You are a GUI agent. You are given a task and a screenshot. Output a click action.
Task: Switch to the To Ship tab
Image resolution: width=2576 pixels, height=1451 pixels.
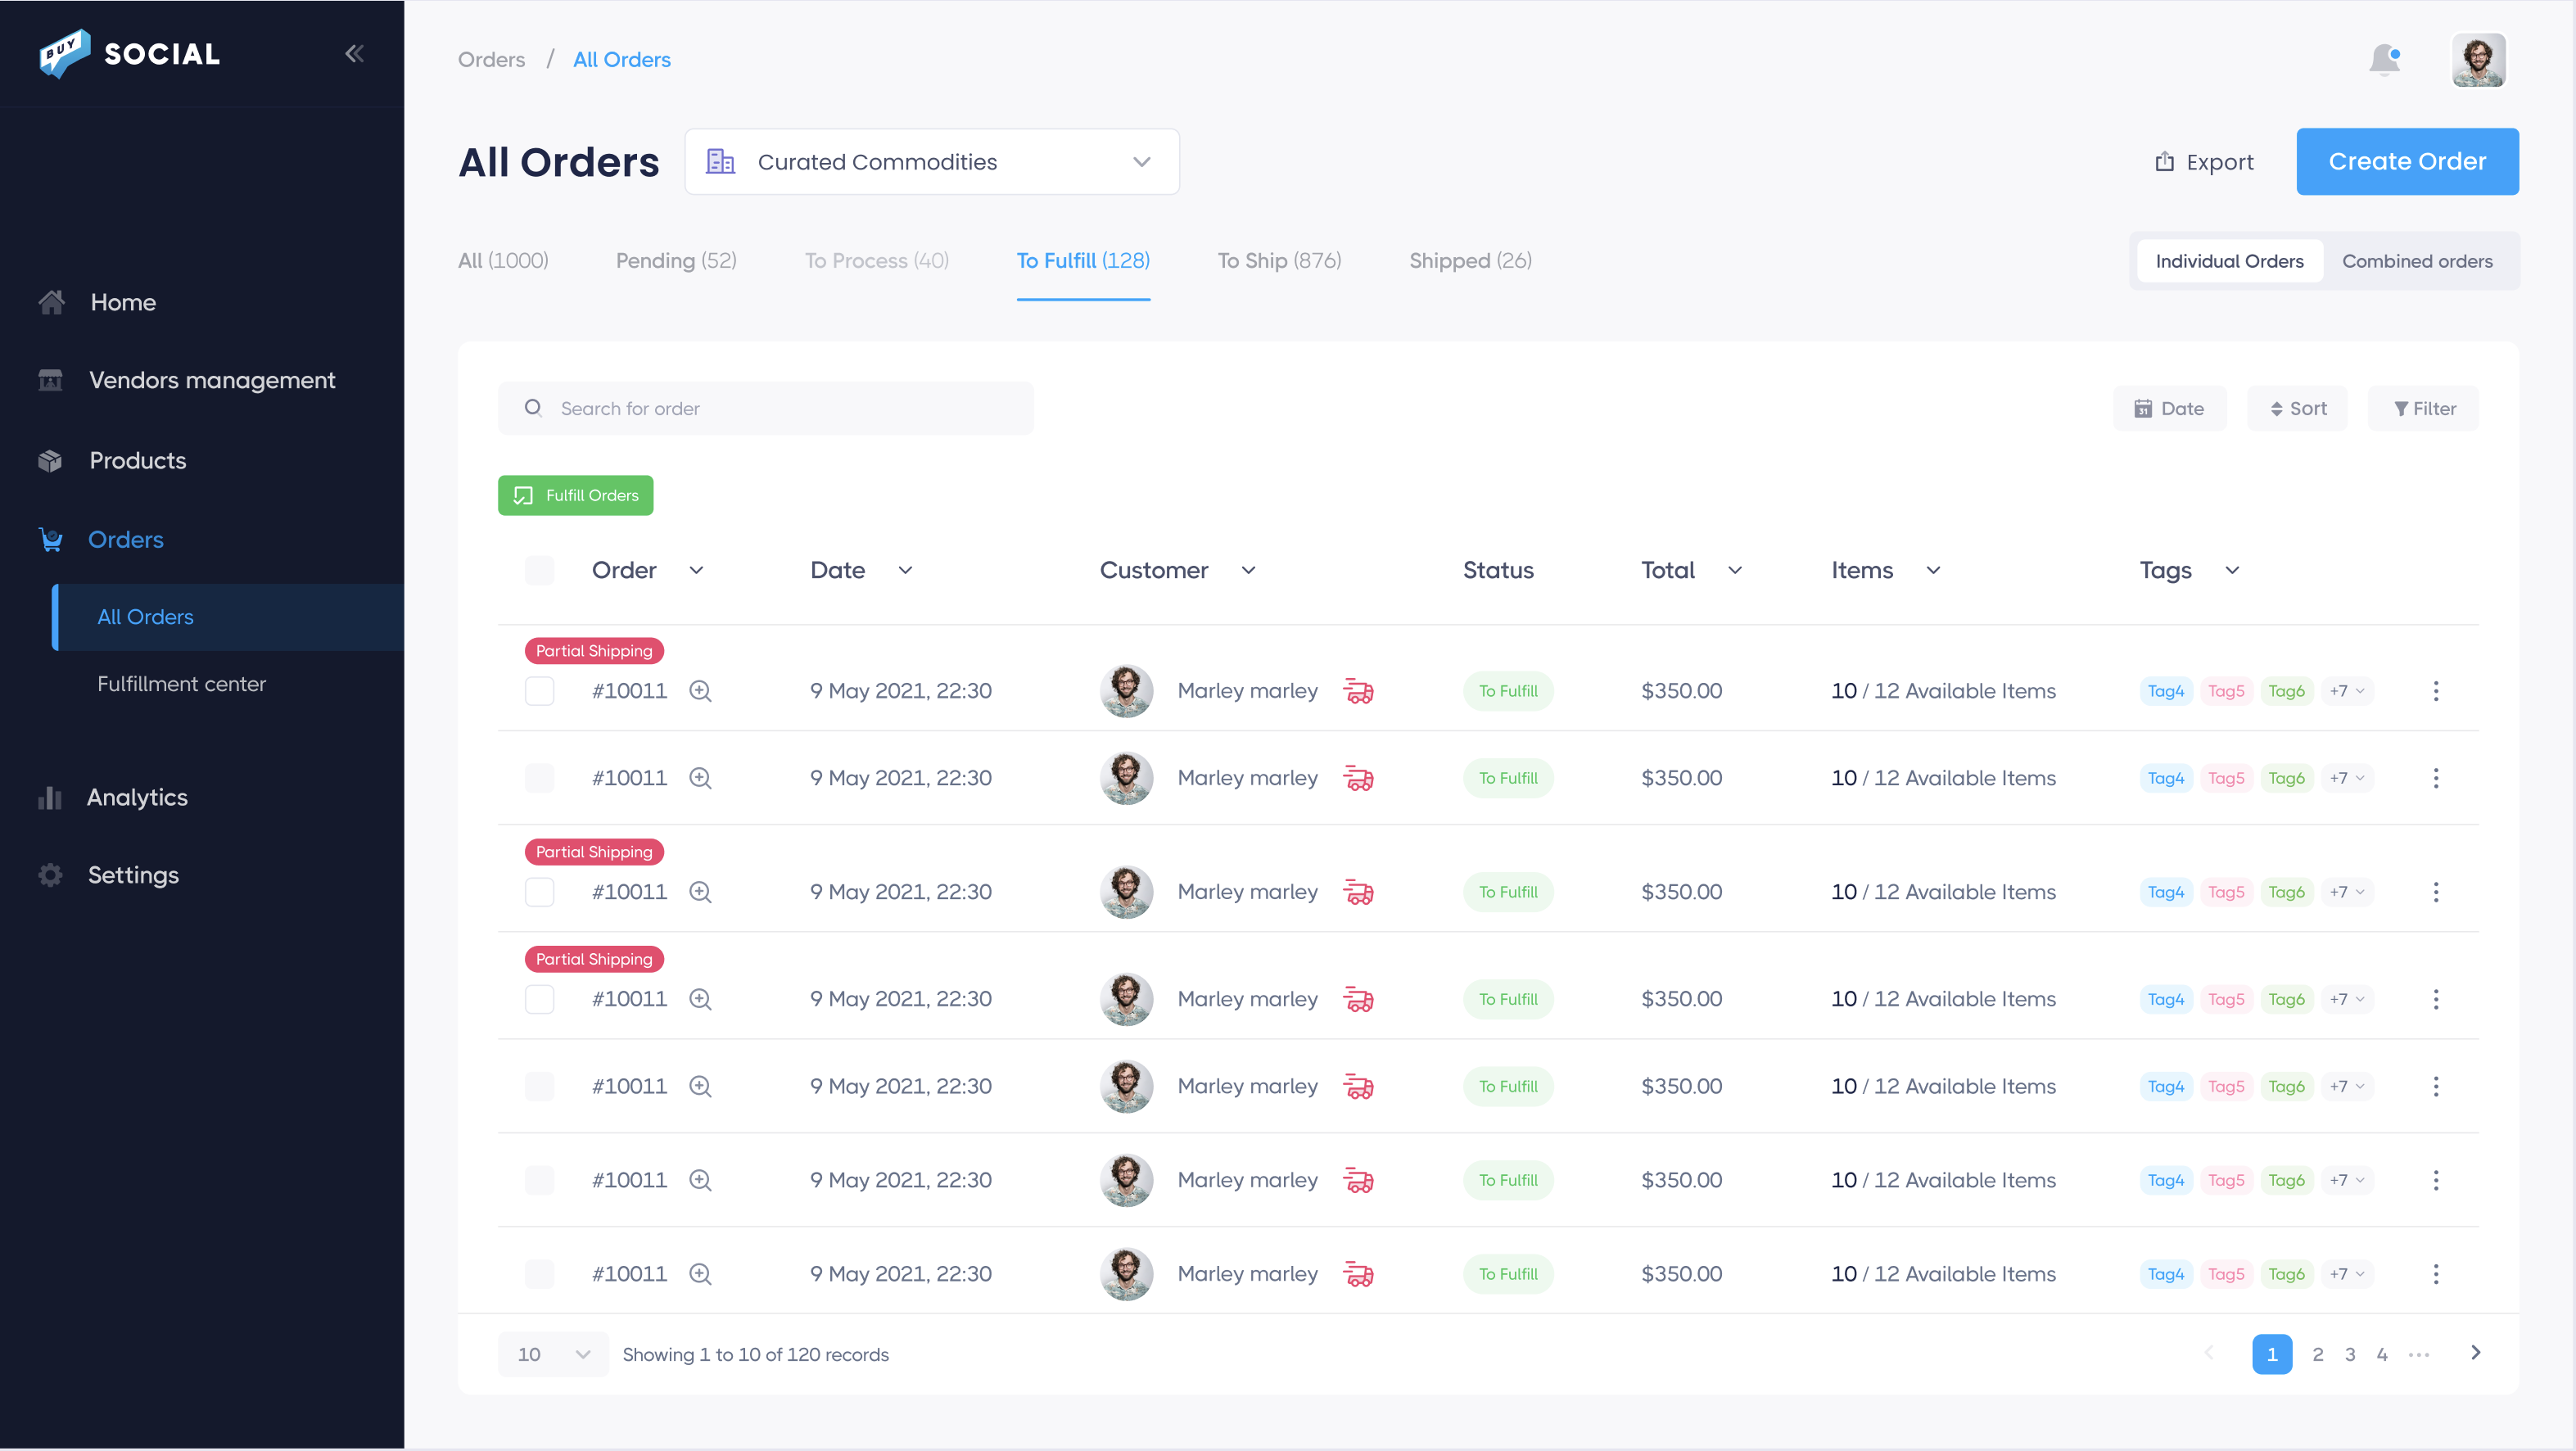[x=1279, y=260]
